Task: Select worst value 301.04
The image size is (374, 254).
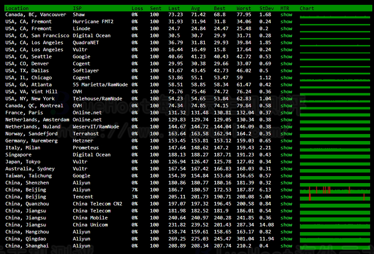Action: coord(245,239)
